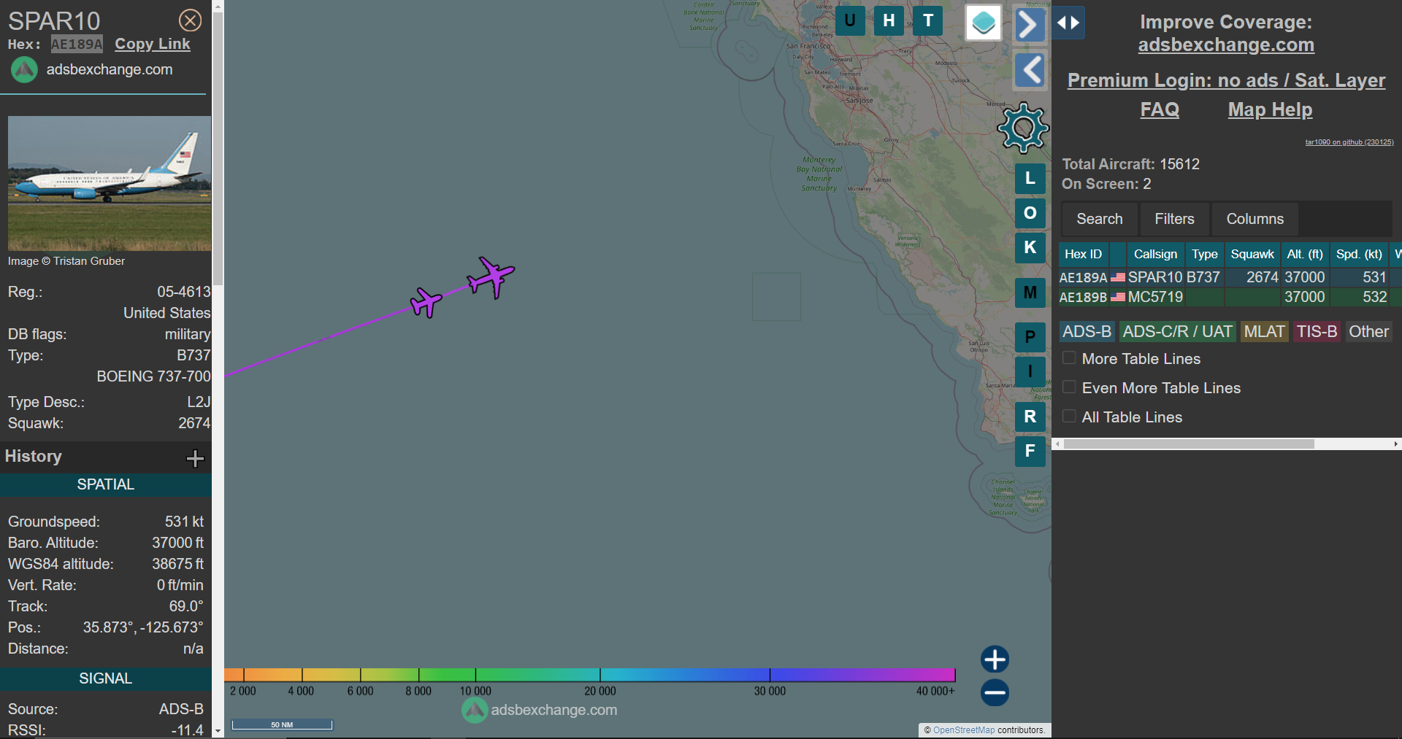The width and height of the screenshot is (1402, 739).
Task: Zoom out with the minus button
Action: (x=995, y=692)
